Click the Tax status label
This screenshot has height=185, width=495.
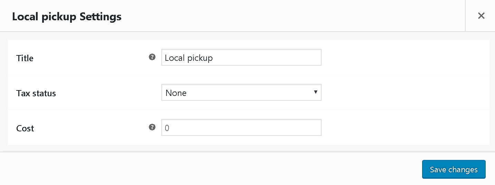click(x=36, y=93)
